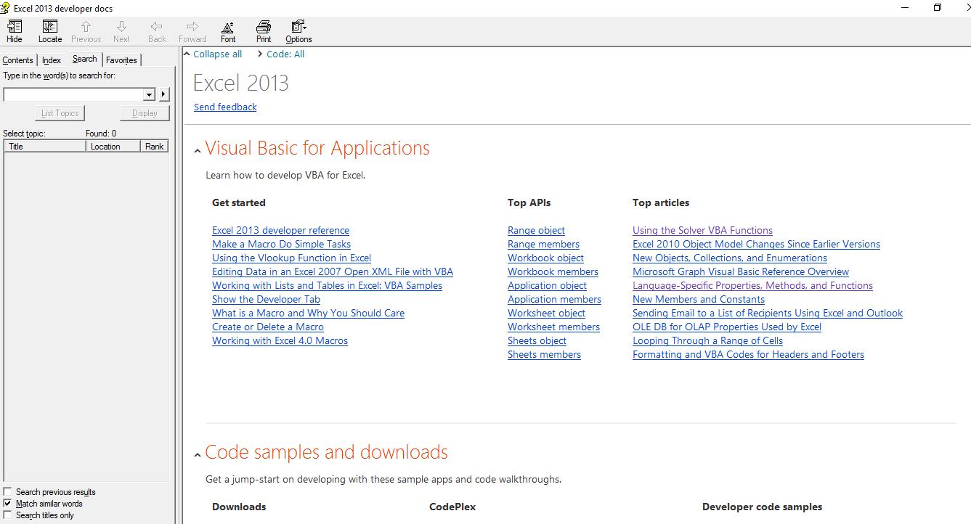Viewport: 971px width, 524px height.
Task: Open the Worksheet members link
Action: pyautogui.click(x=553, y=327)
